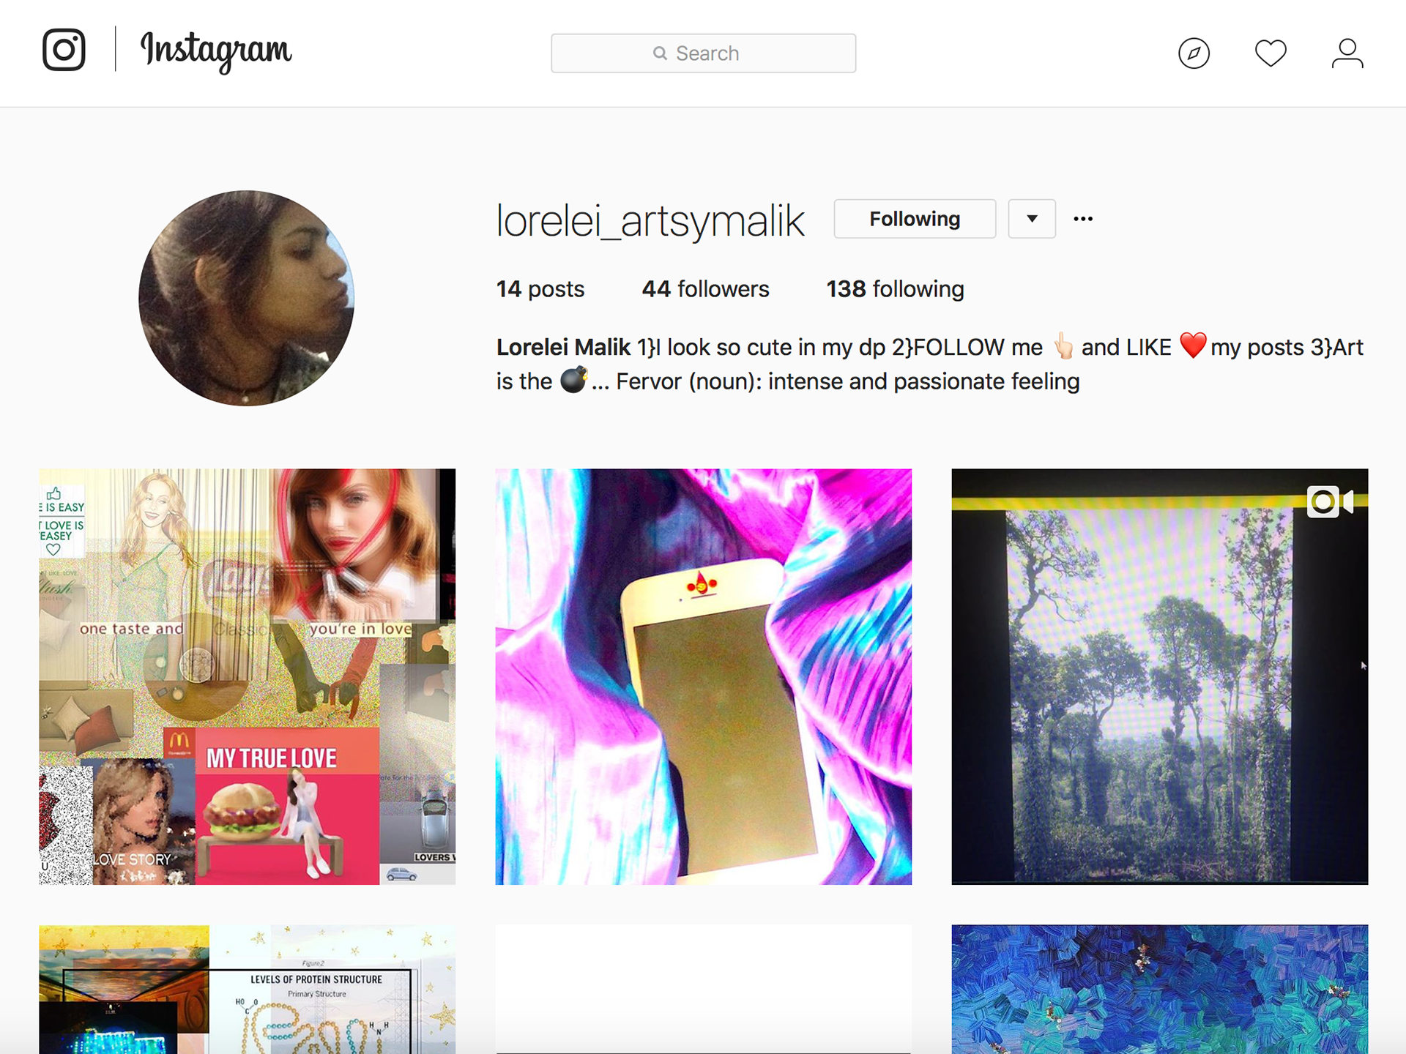
Task: Toggle the Following button
Action: 915,219
